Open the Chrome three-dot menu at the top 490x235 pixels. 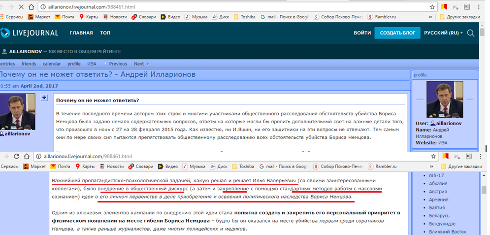[479, 7]
